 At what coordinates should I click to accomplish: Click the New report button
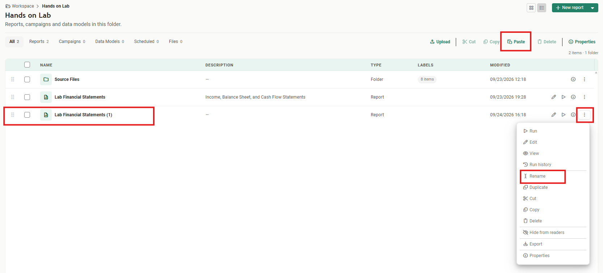tap(570, 8)
